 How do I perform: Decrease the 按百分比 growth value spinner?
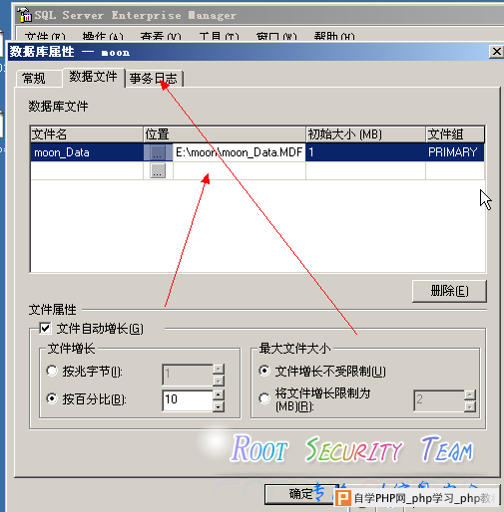coord(218,406)
